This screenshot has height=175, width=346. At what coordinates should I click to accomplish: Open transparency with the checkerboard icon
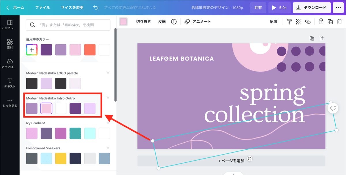298,22
